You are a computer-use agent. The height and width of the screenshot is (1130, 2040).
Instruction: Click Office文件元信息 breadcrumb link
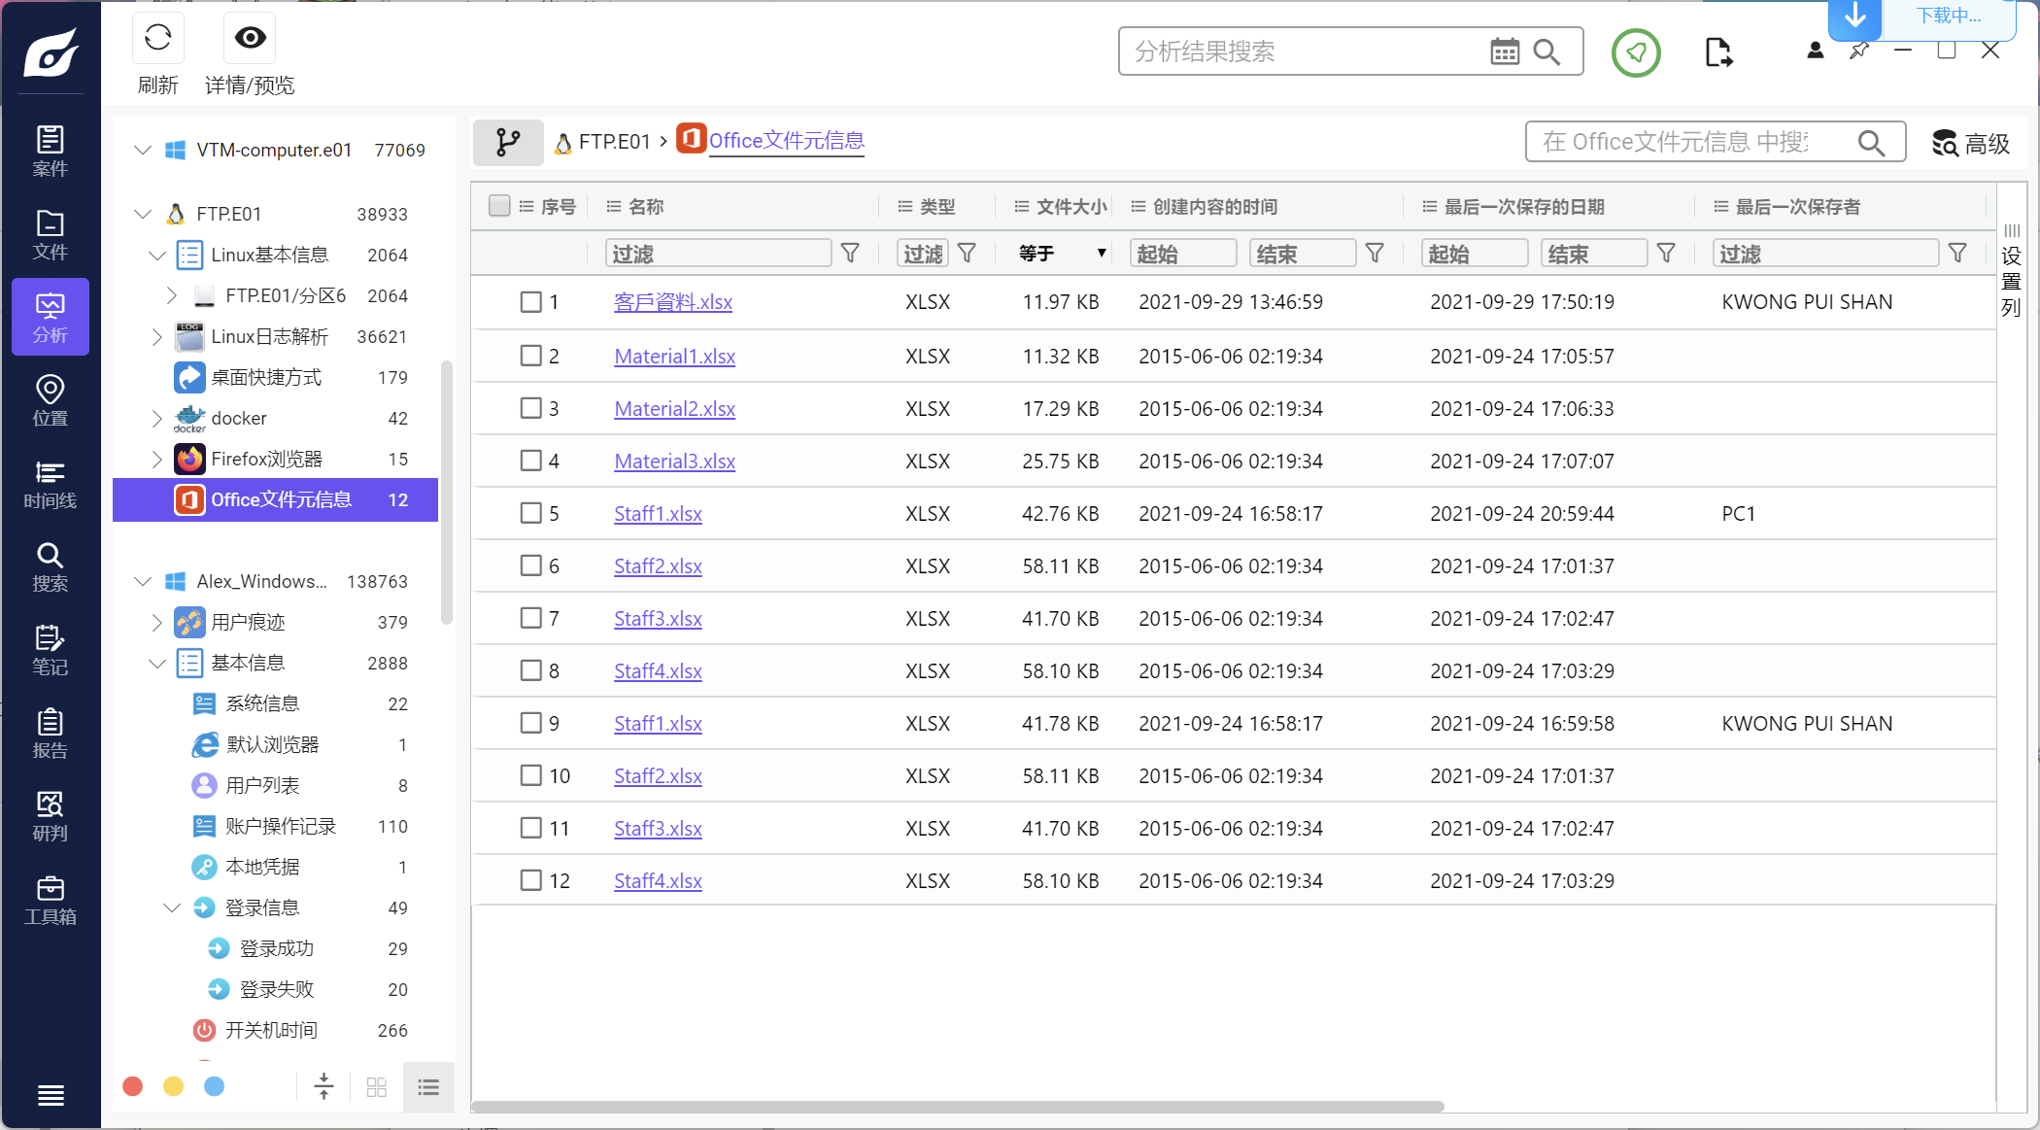coord(786,141)
